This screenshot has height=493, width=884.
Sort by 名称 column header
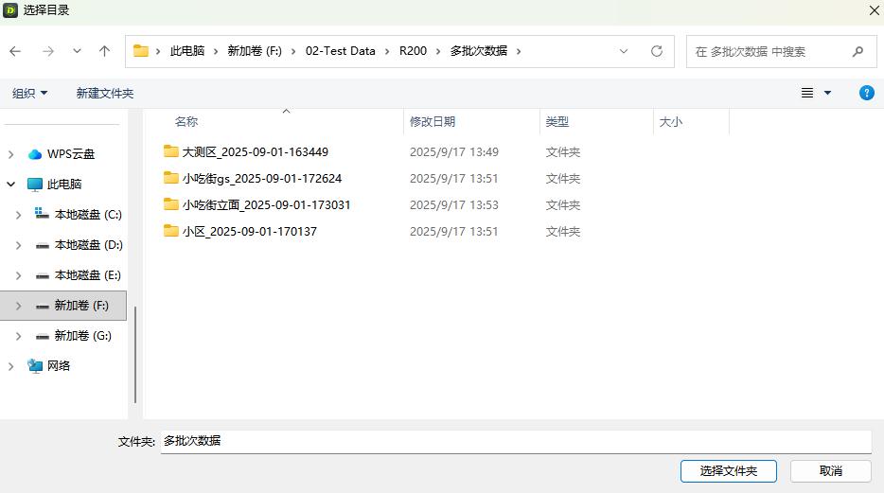point(186,122)
